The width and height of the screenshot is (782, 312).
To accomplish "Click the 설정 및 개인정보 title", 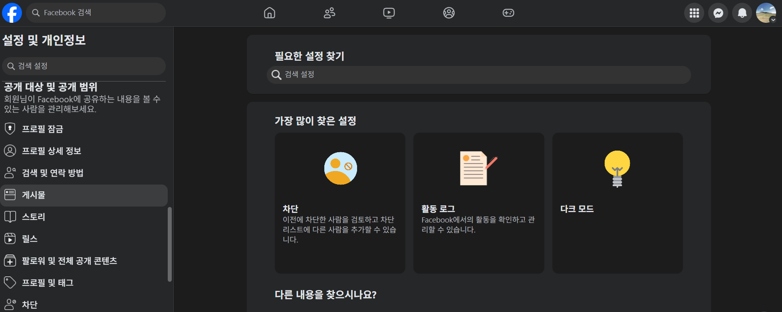I will (x=44, y=40).
